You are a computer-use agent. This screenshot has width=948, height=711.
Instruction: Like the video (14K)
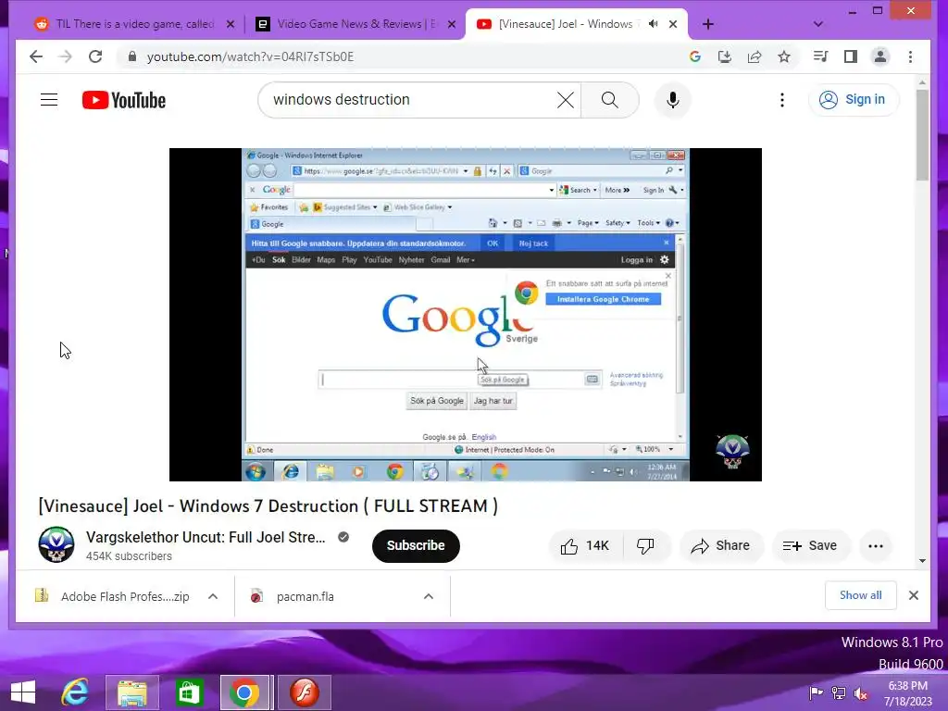[583, 546]
